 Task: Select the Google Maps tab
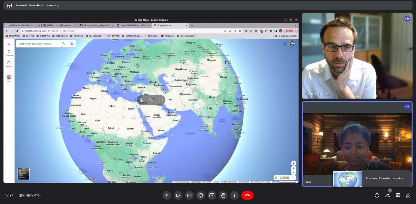click(170, 25)
